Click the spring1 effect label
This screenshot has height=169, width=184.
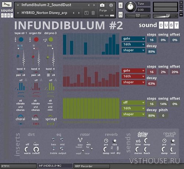coord(51,119)
